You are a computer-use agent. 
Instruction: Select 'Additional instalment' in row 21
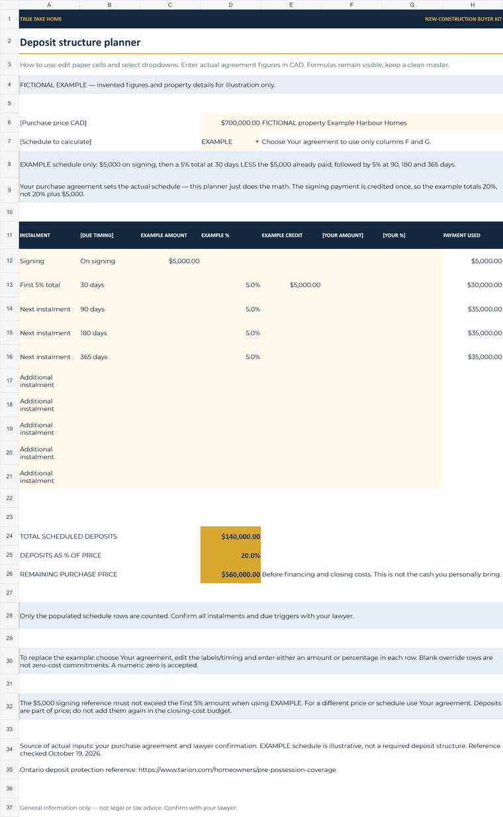(x=49, y=477)
